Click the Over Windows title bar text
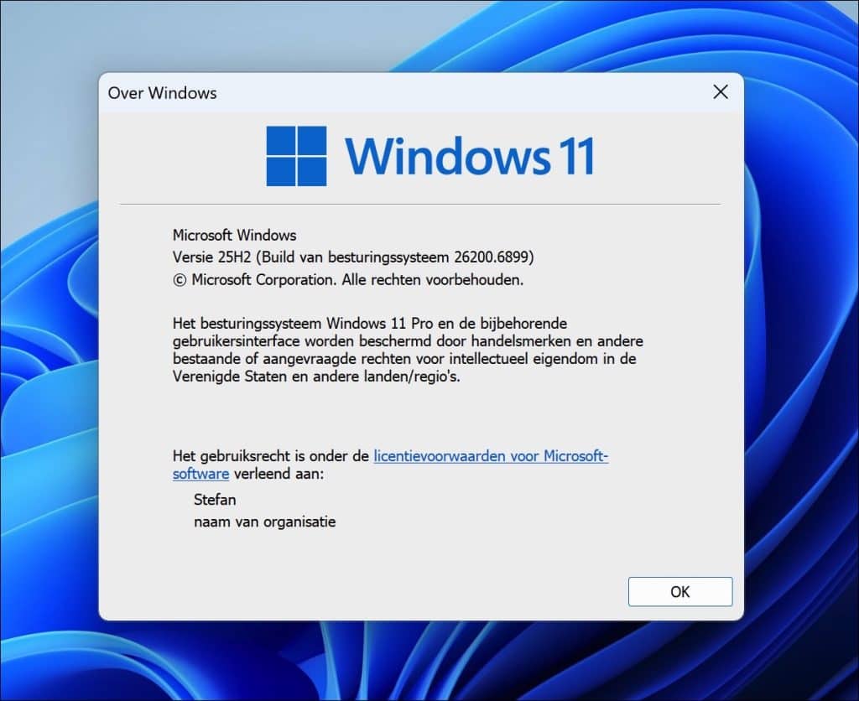 point(162,93)
